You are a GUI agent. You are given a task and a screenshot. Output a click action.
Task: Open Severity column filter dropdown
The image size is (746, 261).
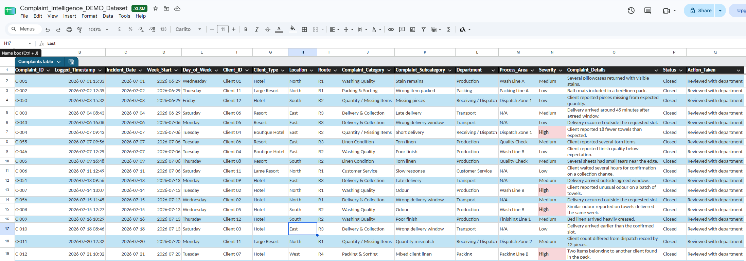pos(561,70)
